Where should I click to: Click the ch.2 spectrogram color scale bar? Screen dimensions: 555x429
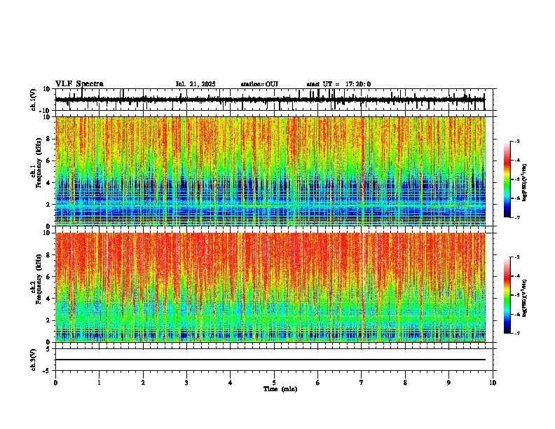[x=507, y=295]
